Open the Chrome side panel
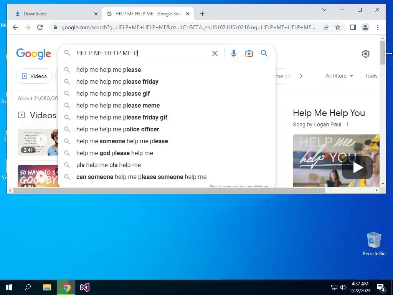Screen dimensions: 393x295 tap(353, 27)
